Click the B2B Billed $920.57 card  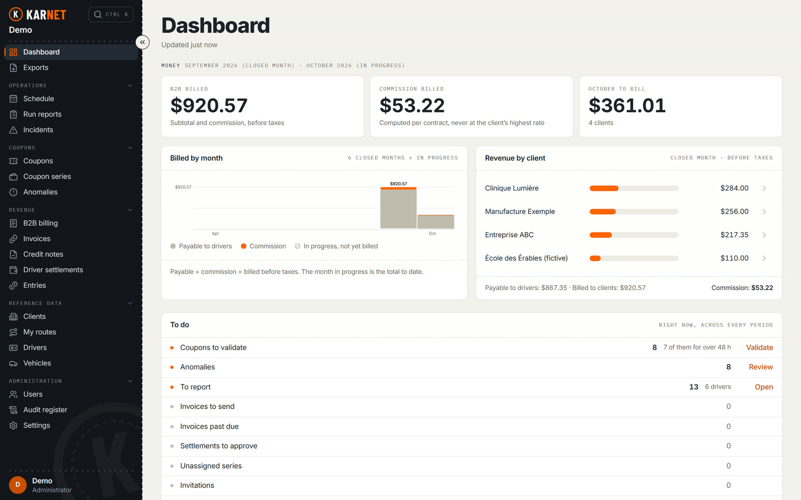pyautogui.click(x=262, y=106)
